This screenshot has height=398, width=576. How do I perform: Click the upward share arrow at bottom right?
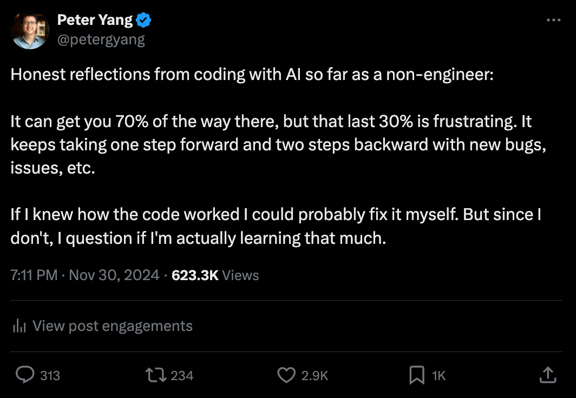click(x=548, y=375)
